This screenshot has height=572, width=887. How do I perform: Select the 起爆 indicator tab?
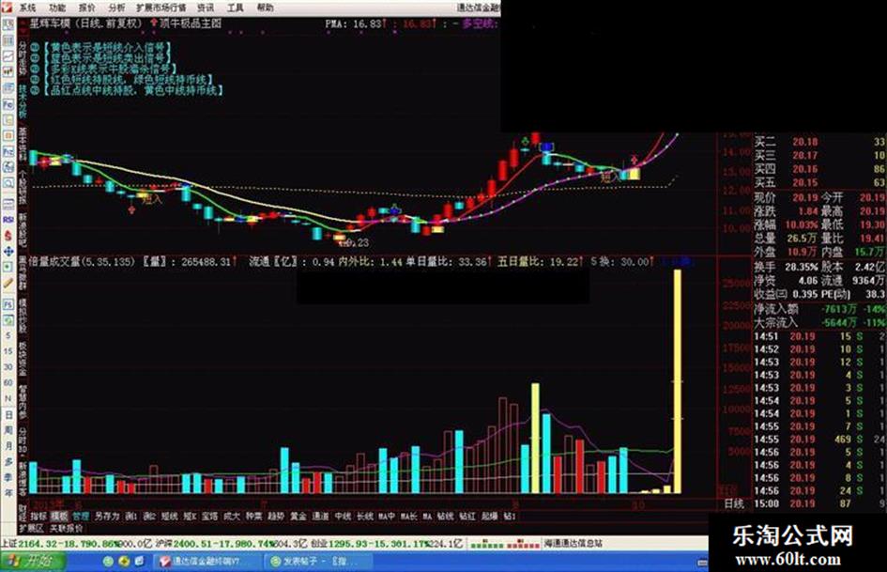point(490,517)
